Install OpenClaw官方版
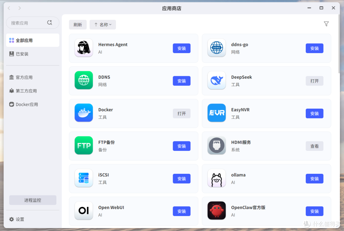 pos(314,211)
